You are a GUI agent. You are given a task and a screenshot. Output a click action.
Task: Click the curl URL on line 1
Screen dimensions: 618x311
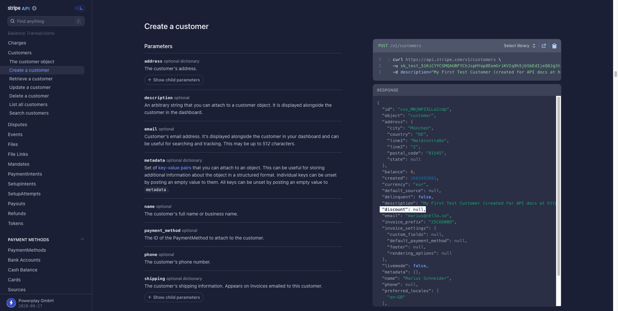(x=451, y=60)
